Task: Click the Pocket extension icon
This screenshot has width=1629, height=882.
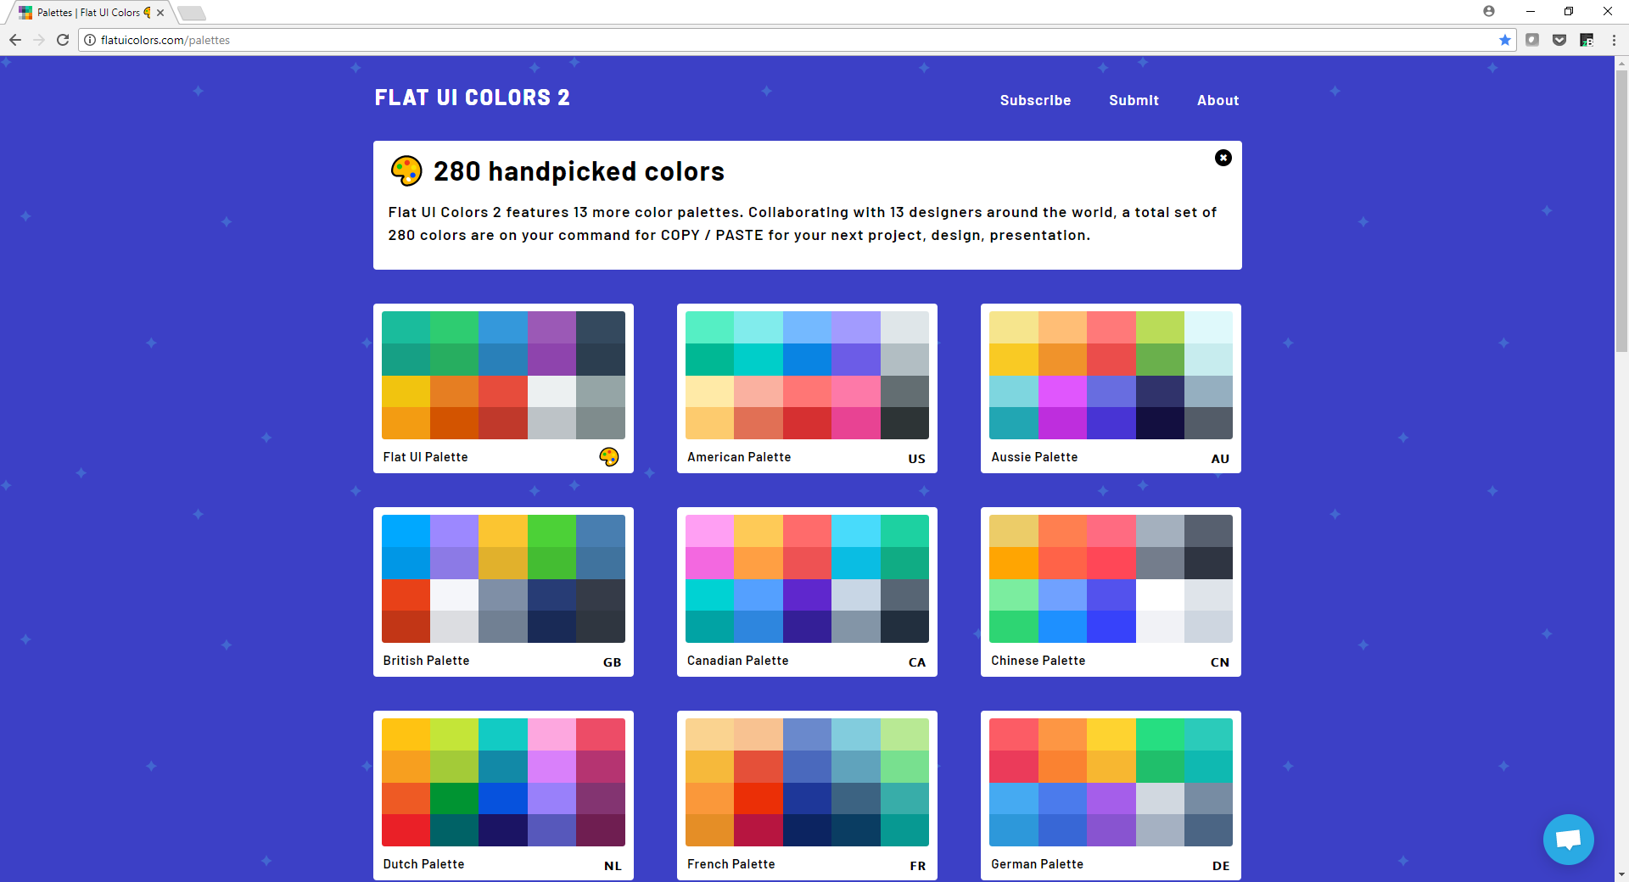Action: click(1559, 40)
